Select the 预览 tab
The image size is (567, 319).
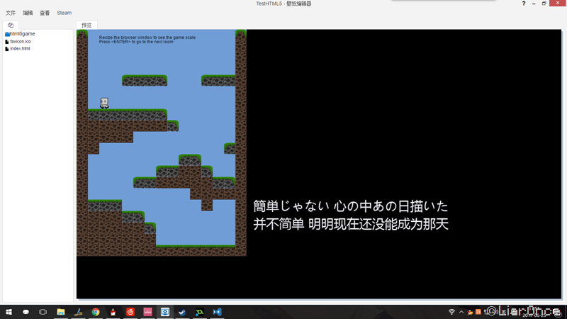click(x=86, y=25)
